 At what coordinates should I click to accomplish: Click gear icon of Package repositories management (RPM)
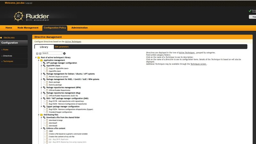point(44,87)
